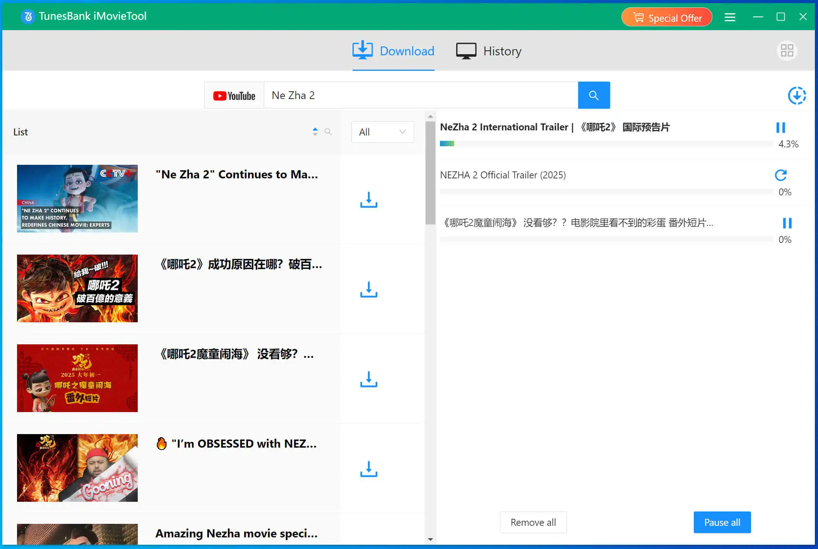
Task: Click the list scrollbar down arrow
Action: [x=430, y=539]
